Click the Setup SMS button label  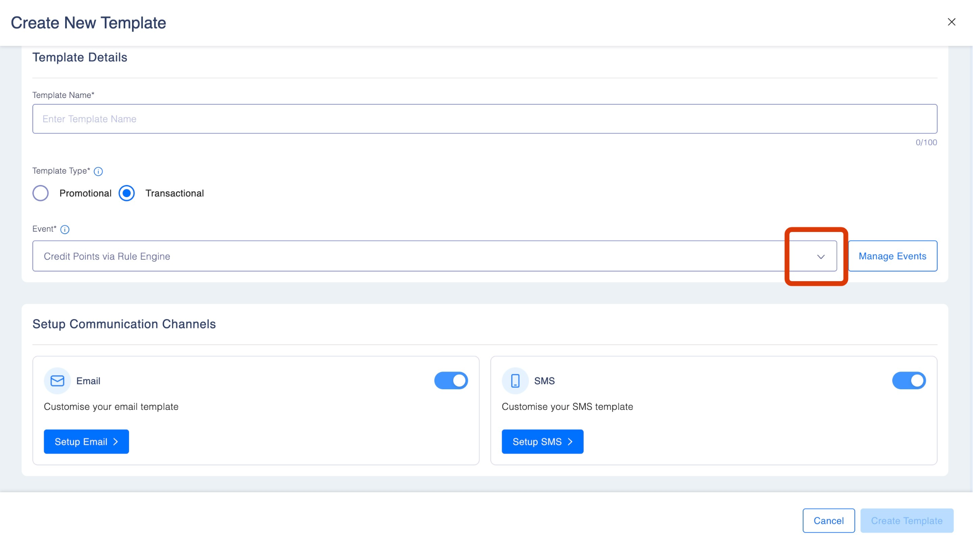(537, 442)
